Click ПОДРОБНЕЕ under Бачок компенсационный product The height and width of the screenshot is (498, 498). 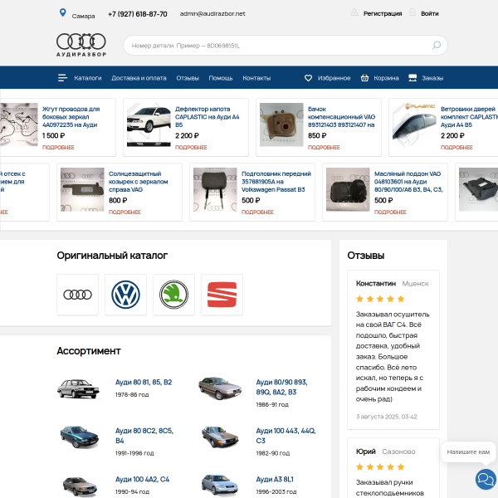(x=324, y=148)
